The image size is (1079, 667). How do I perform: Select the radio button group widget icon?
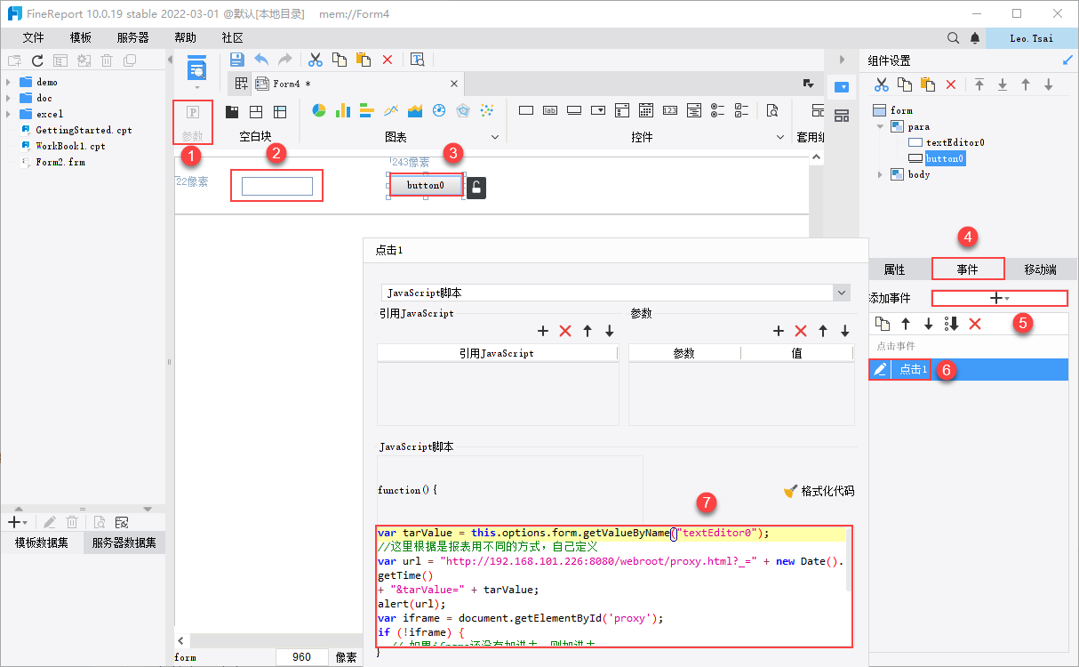click(x=717, y=110)
